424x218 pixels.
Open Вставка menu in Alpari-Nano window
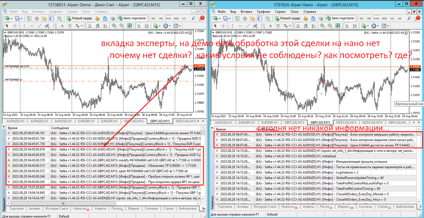246,11
